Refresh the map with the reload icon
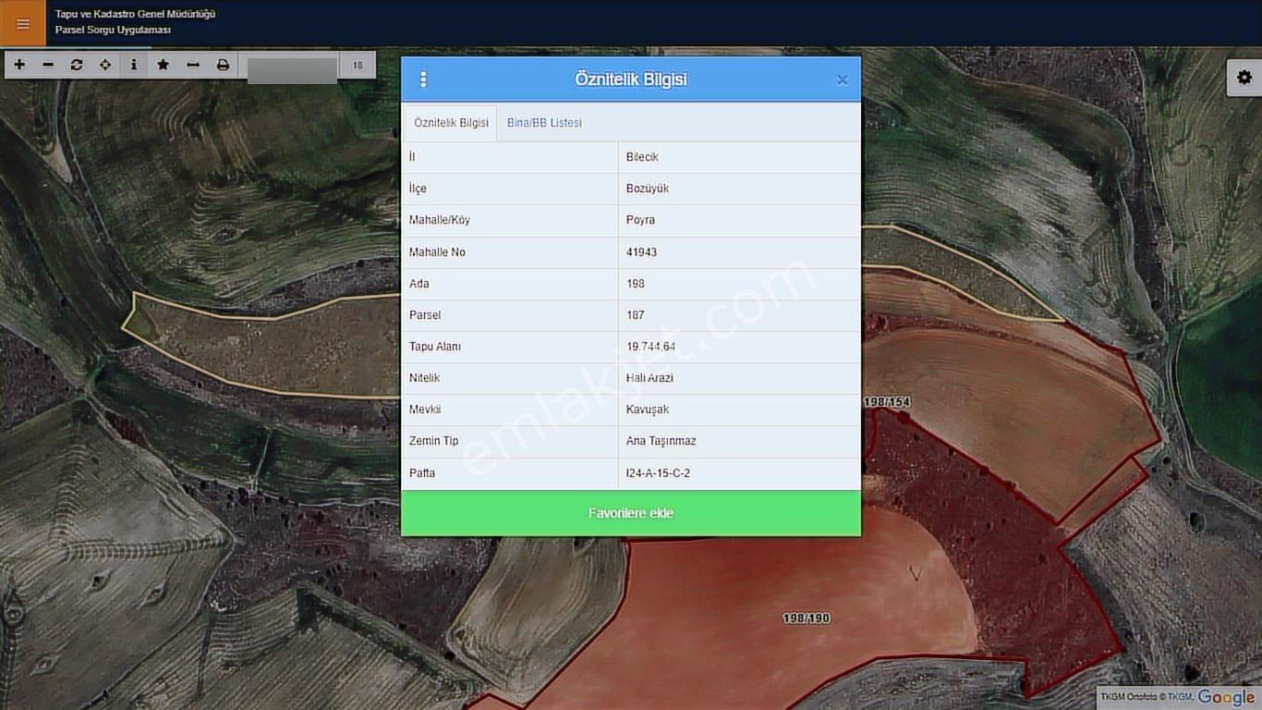This screenshot has width=1262, height=710. coord(77,65)
